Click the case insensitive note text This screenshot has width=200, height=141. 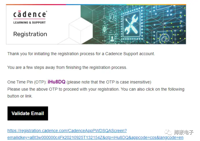(x=109, y=82)
